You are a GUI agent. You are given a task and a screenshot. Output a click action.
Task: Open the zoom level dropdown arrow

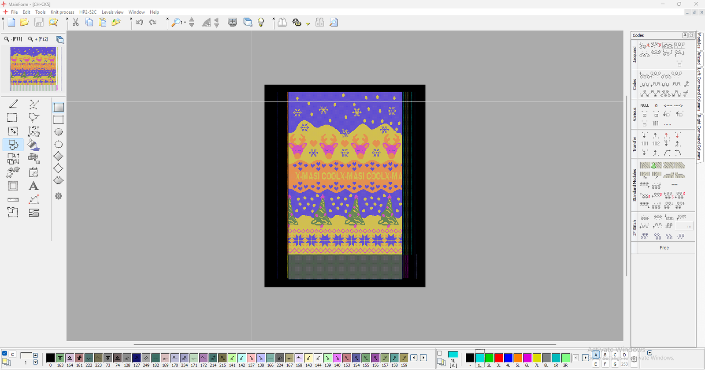(185, 22)
